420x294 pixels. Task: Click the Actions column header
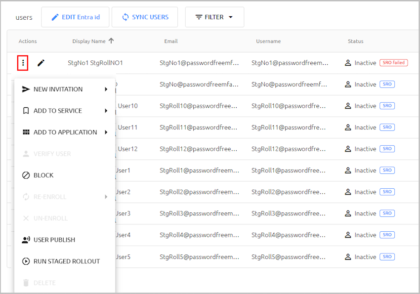pyautogui.click(x=28, y=41)
